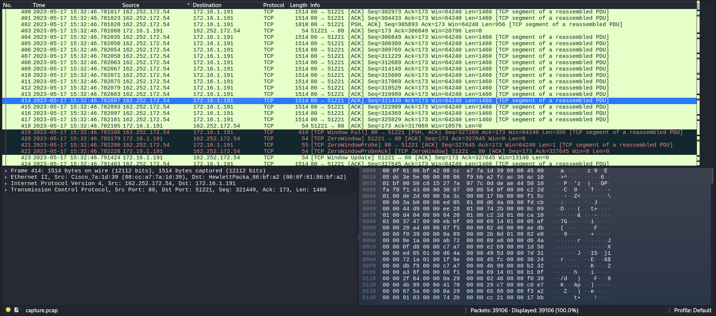Click Packets: 39106 displayed count in status bar
Viewport: 716px width, 316px height.
[524, 310]
